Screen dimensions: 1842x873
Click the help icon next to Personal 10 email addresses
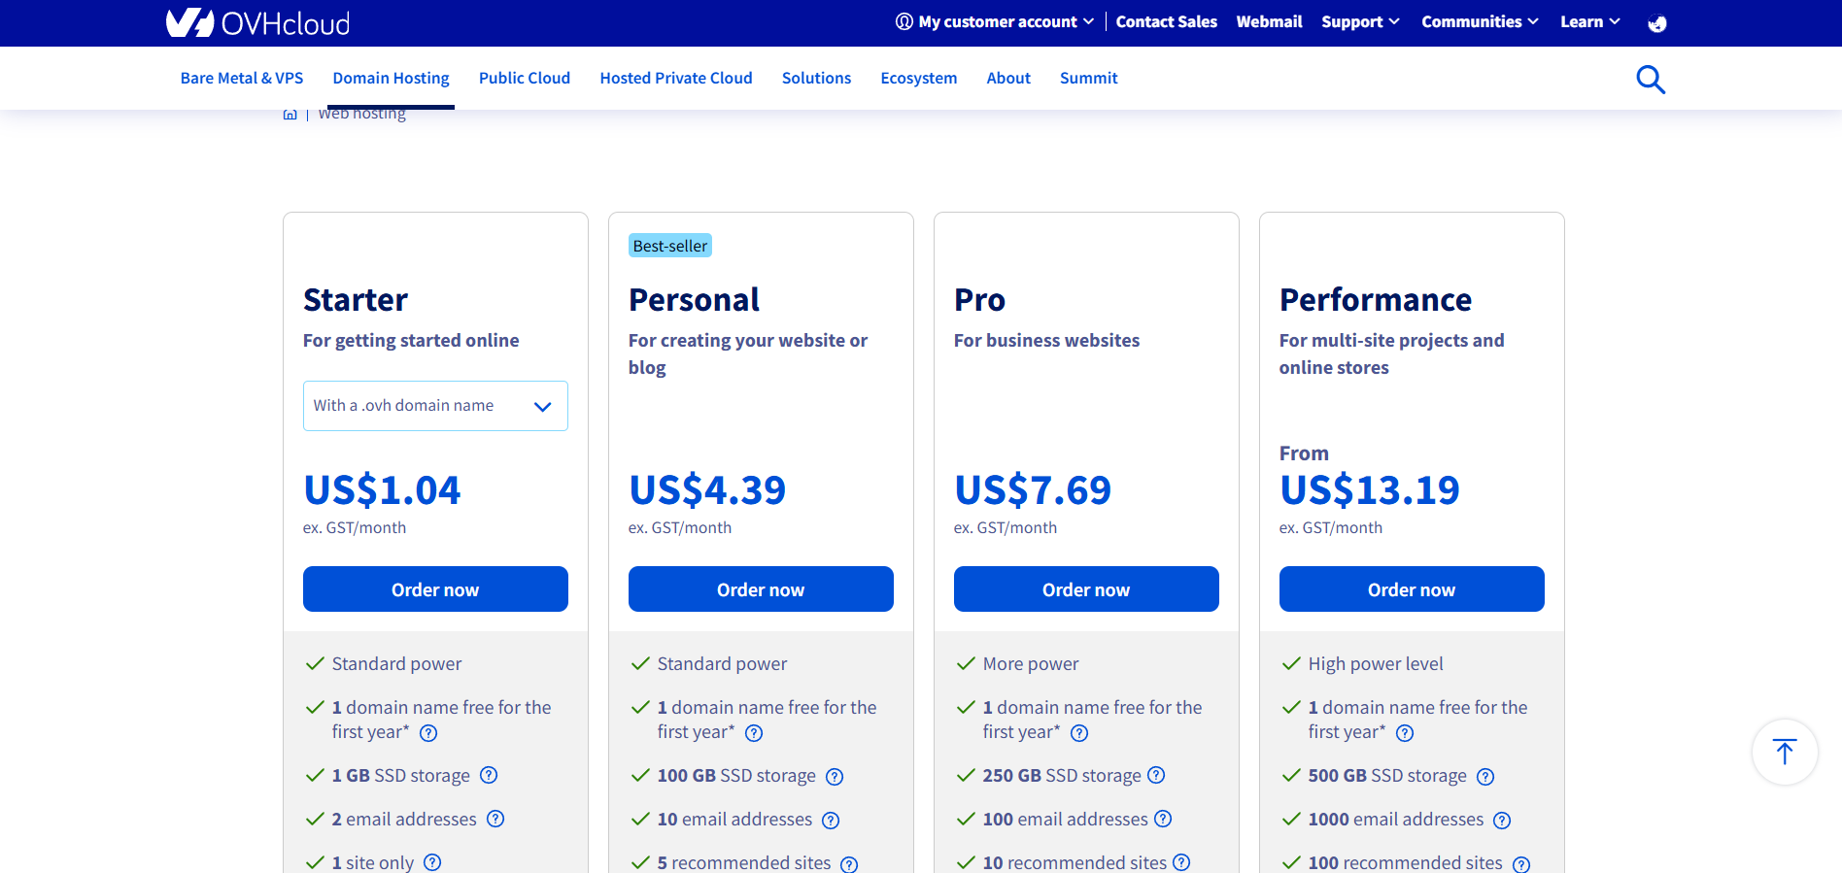pos(831,820)
